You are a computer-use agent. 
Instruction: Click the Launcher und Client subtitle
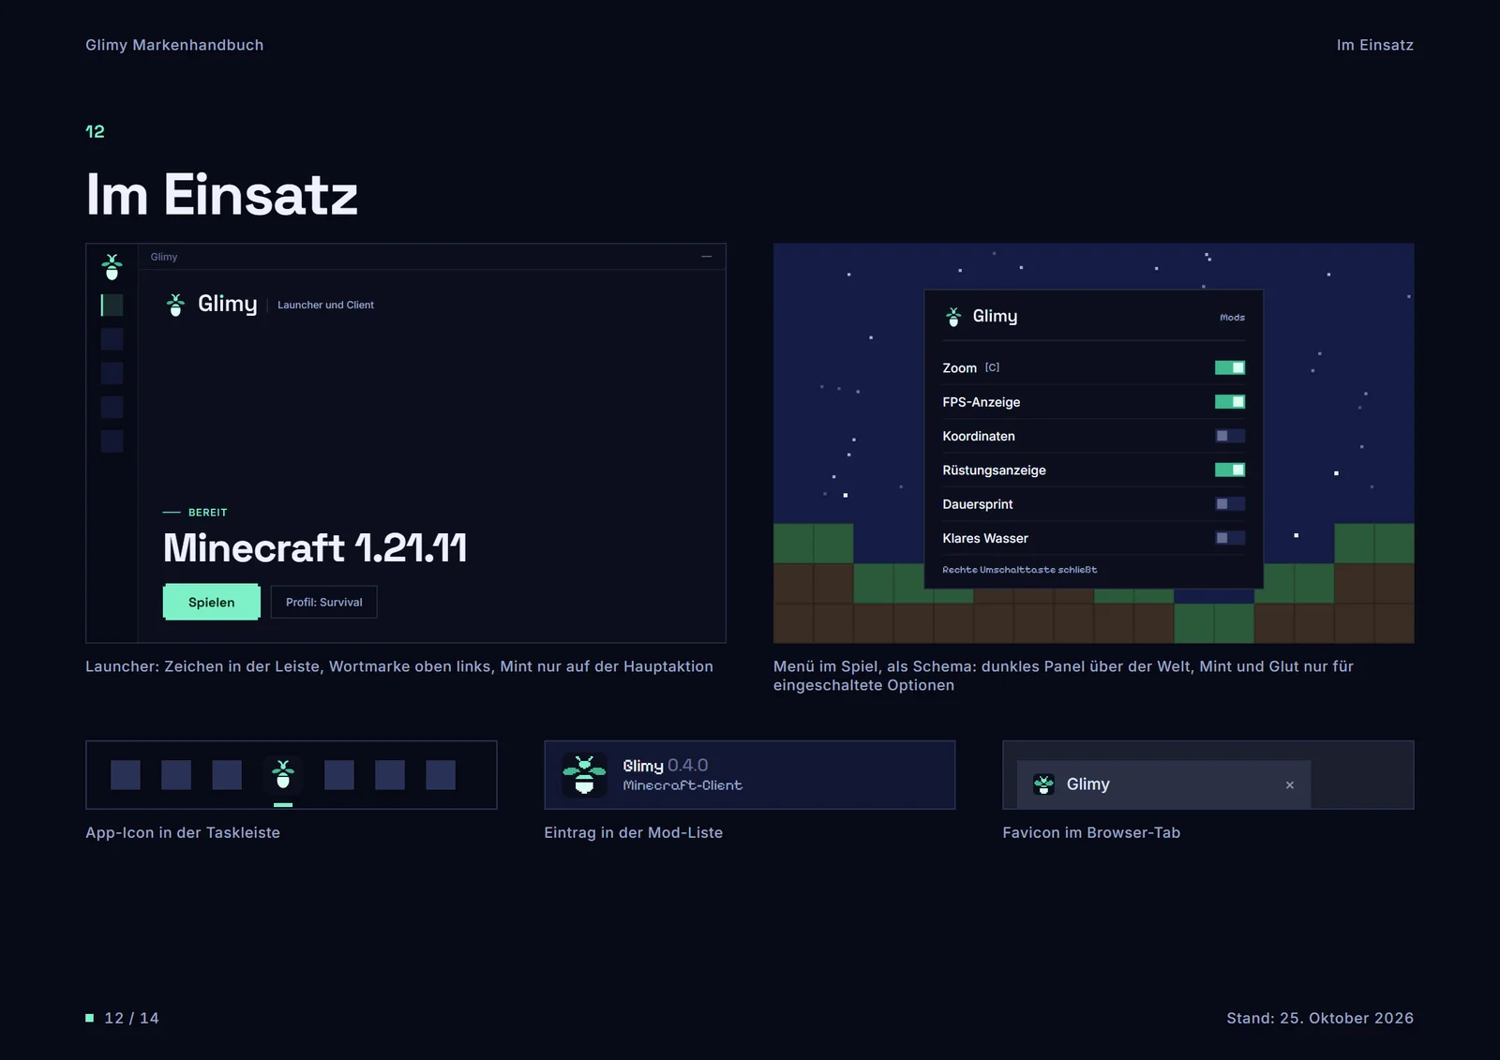(x=325, y=306)
